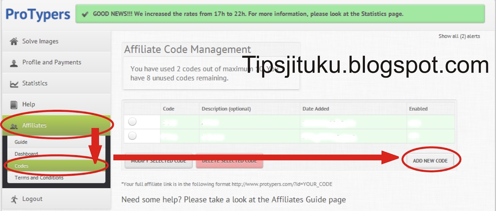This screenshot has height=211, width=496.
Task: Click the ProTypers logo
Action: pos(38,14)
